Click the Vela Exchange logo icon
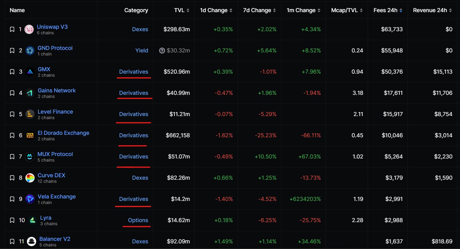460x249 pixels. point(30,199)
